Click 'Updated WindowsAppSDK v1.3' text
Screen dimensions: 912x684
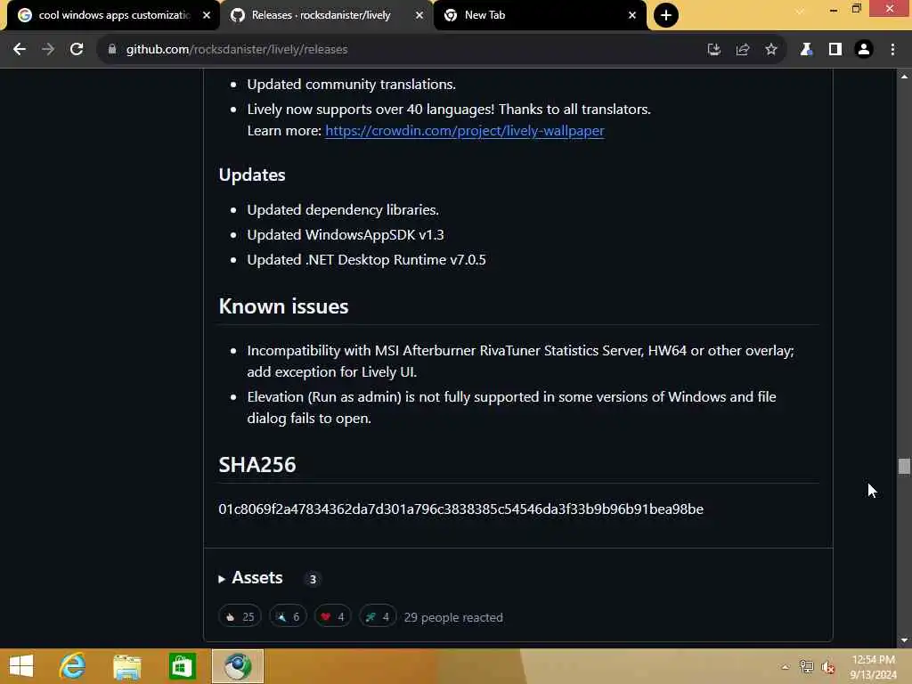click(x=346, y=234)
